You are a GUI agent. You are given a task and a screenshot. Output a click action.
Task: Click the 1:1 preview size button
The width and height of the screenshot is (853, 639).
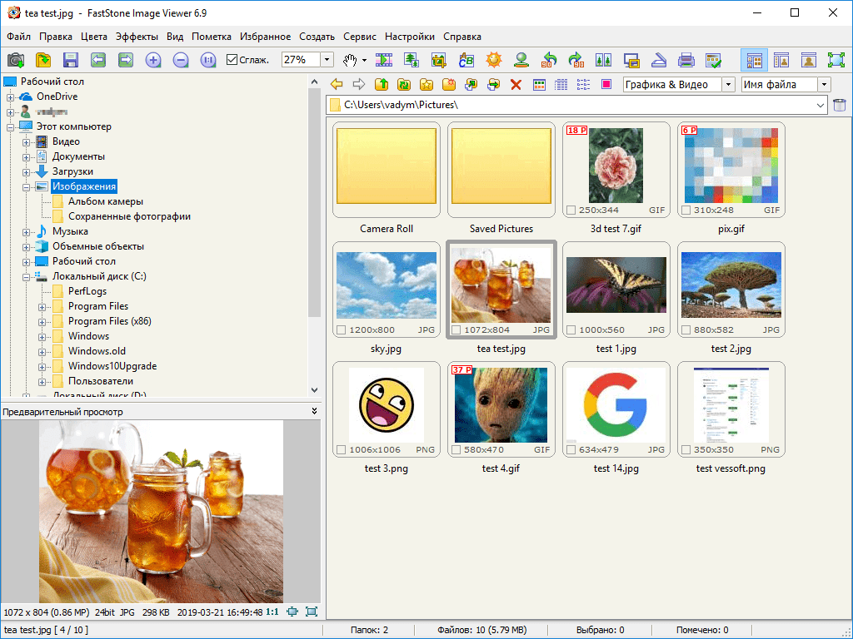coord(272,612)
